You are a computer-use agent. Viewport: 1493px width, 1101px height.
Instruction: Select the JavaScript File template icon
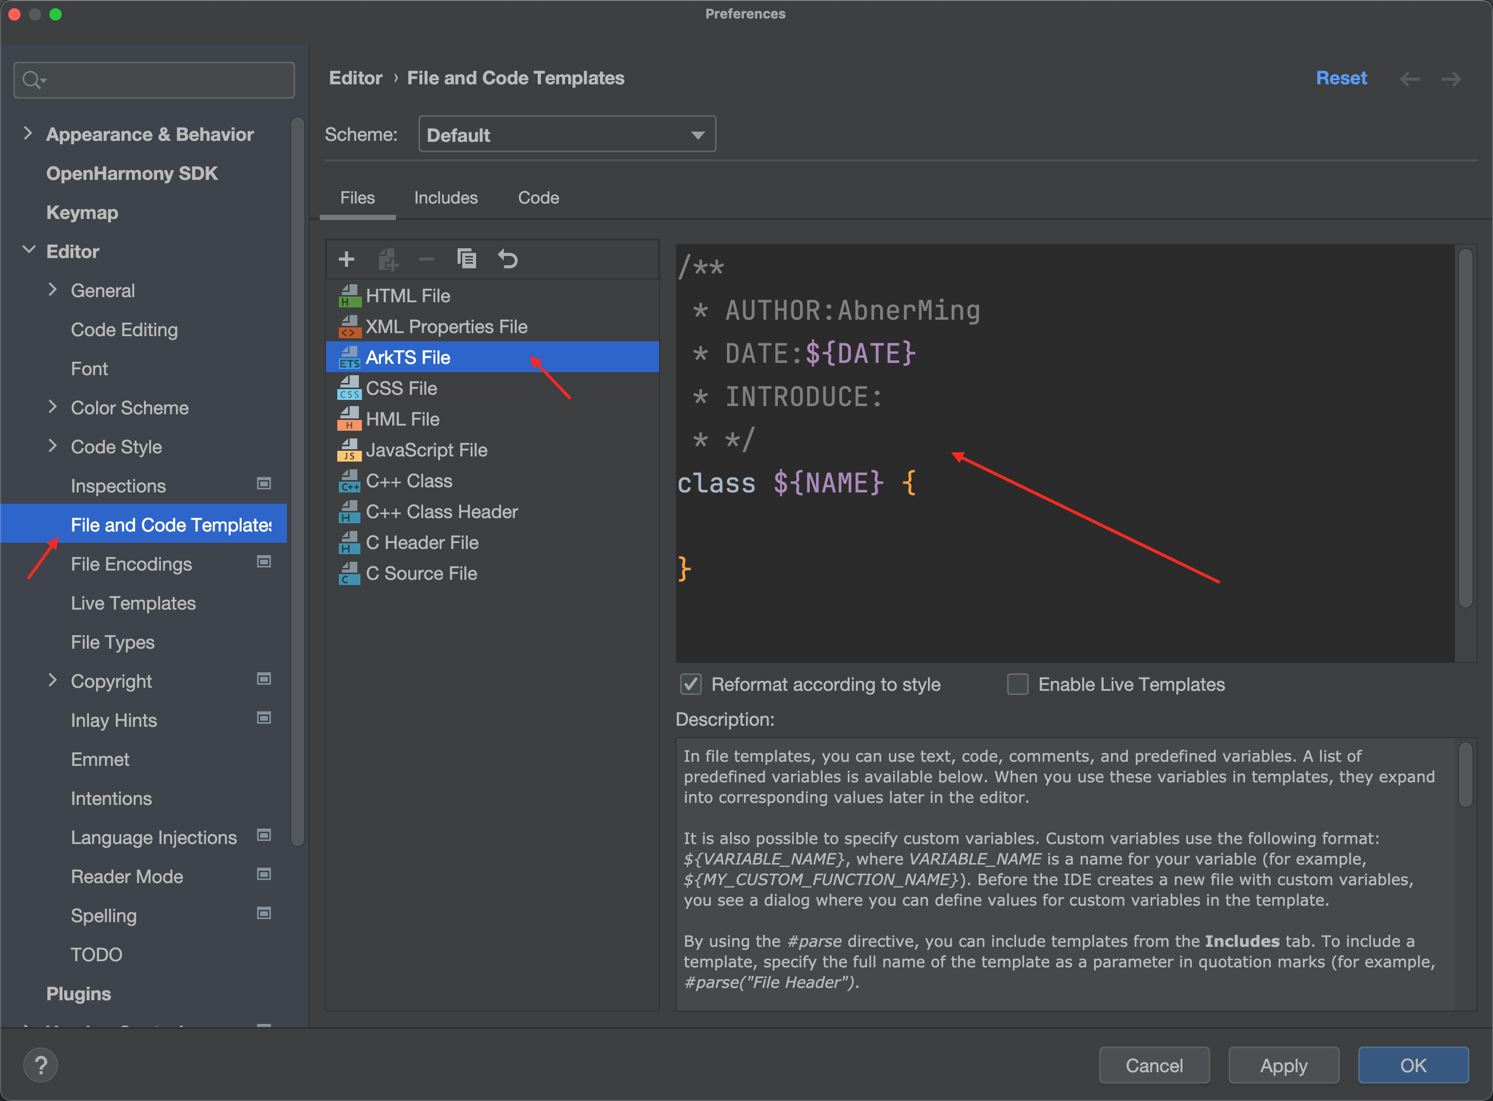[x=349, y=451]
